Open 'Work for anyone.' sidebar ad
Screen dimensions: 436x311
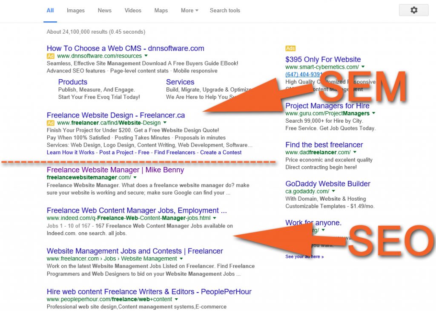(x=313, y=223)
